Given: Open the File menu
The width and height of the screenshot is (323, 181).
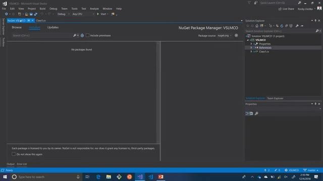Looking at the screenshot, I should [x=4, y=9].
